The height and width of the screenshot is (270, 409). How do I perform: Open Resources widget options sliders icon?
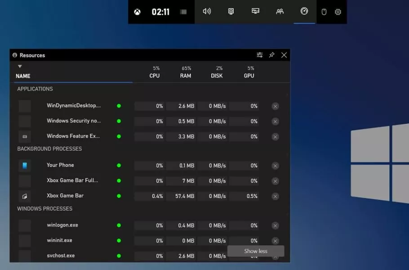tap(259, 55)
